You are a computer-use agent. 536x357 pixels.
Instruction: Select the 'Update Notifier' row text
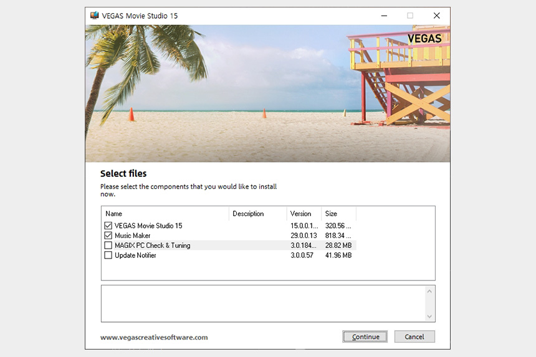[135, 255]
